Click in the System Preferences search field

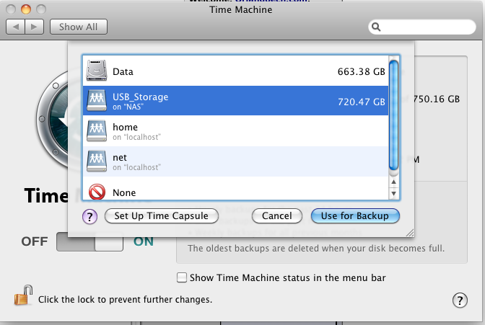422,27
